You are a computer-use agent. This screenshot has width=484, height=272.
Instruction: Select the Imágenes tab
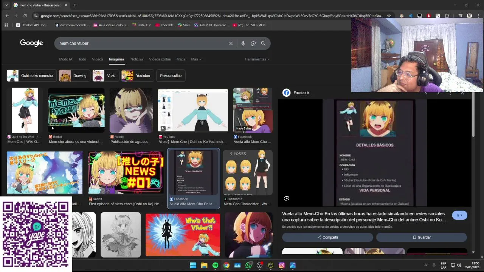[x=116, y=59]
